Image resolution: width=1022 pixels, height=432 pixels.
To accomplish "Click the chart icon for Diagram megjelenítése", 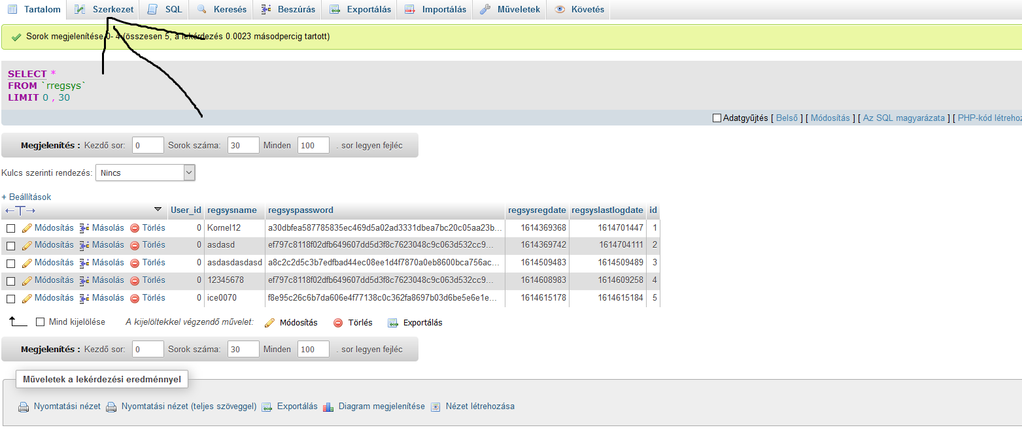I will tap(328, 407).
